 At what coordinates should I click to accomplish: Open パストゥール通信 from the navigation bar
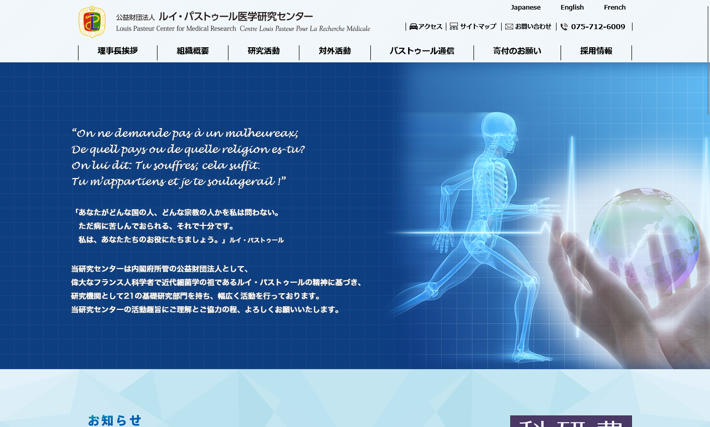(x=422, y=51)
